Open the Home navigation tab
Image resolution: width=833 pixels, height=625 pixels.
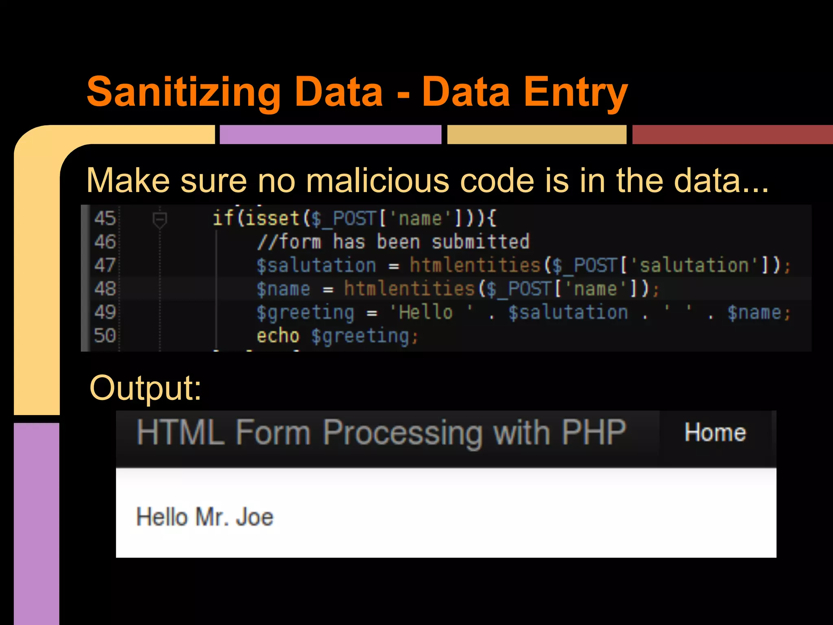(715, 433)
